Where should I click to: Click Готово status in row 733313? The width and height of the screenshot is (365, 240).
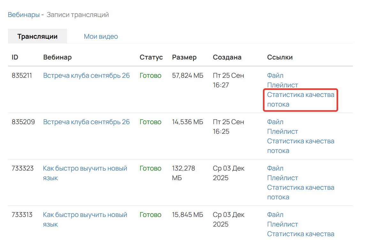(150, 215)
